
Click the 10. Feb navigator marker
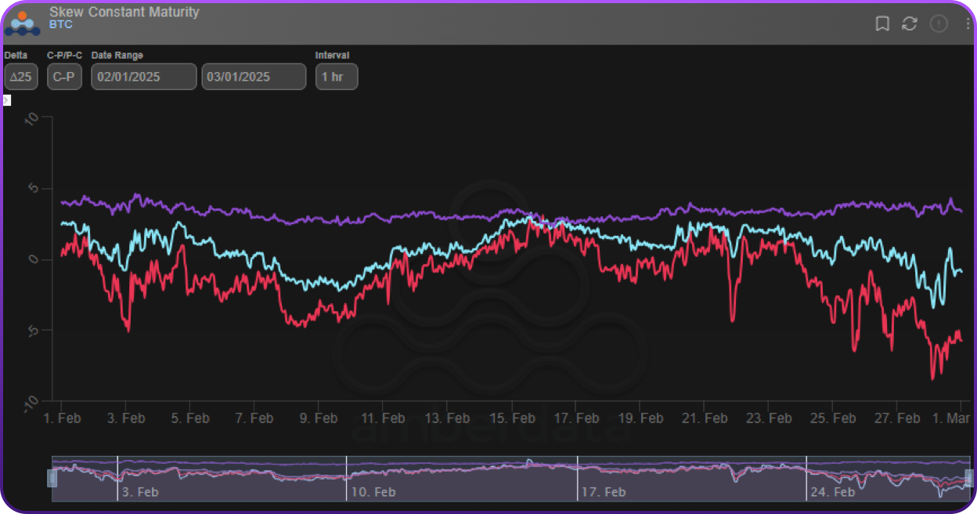click(373, 492)
